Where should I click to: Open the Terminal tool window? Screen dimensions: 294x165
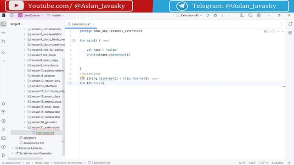click(x=3, y=138)
